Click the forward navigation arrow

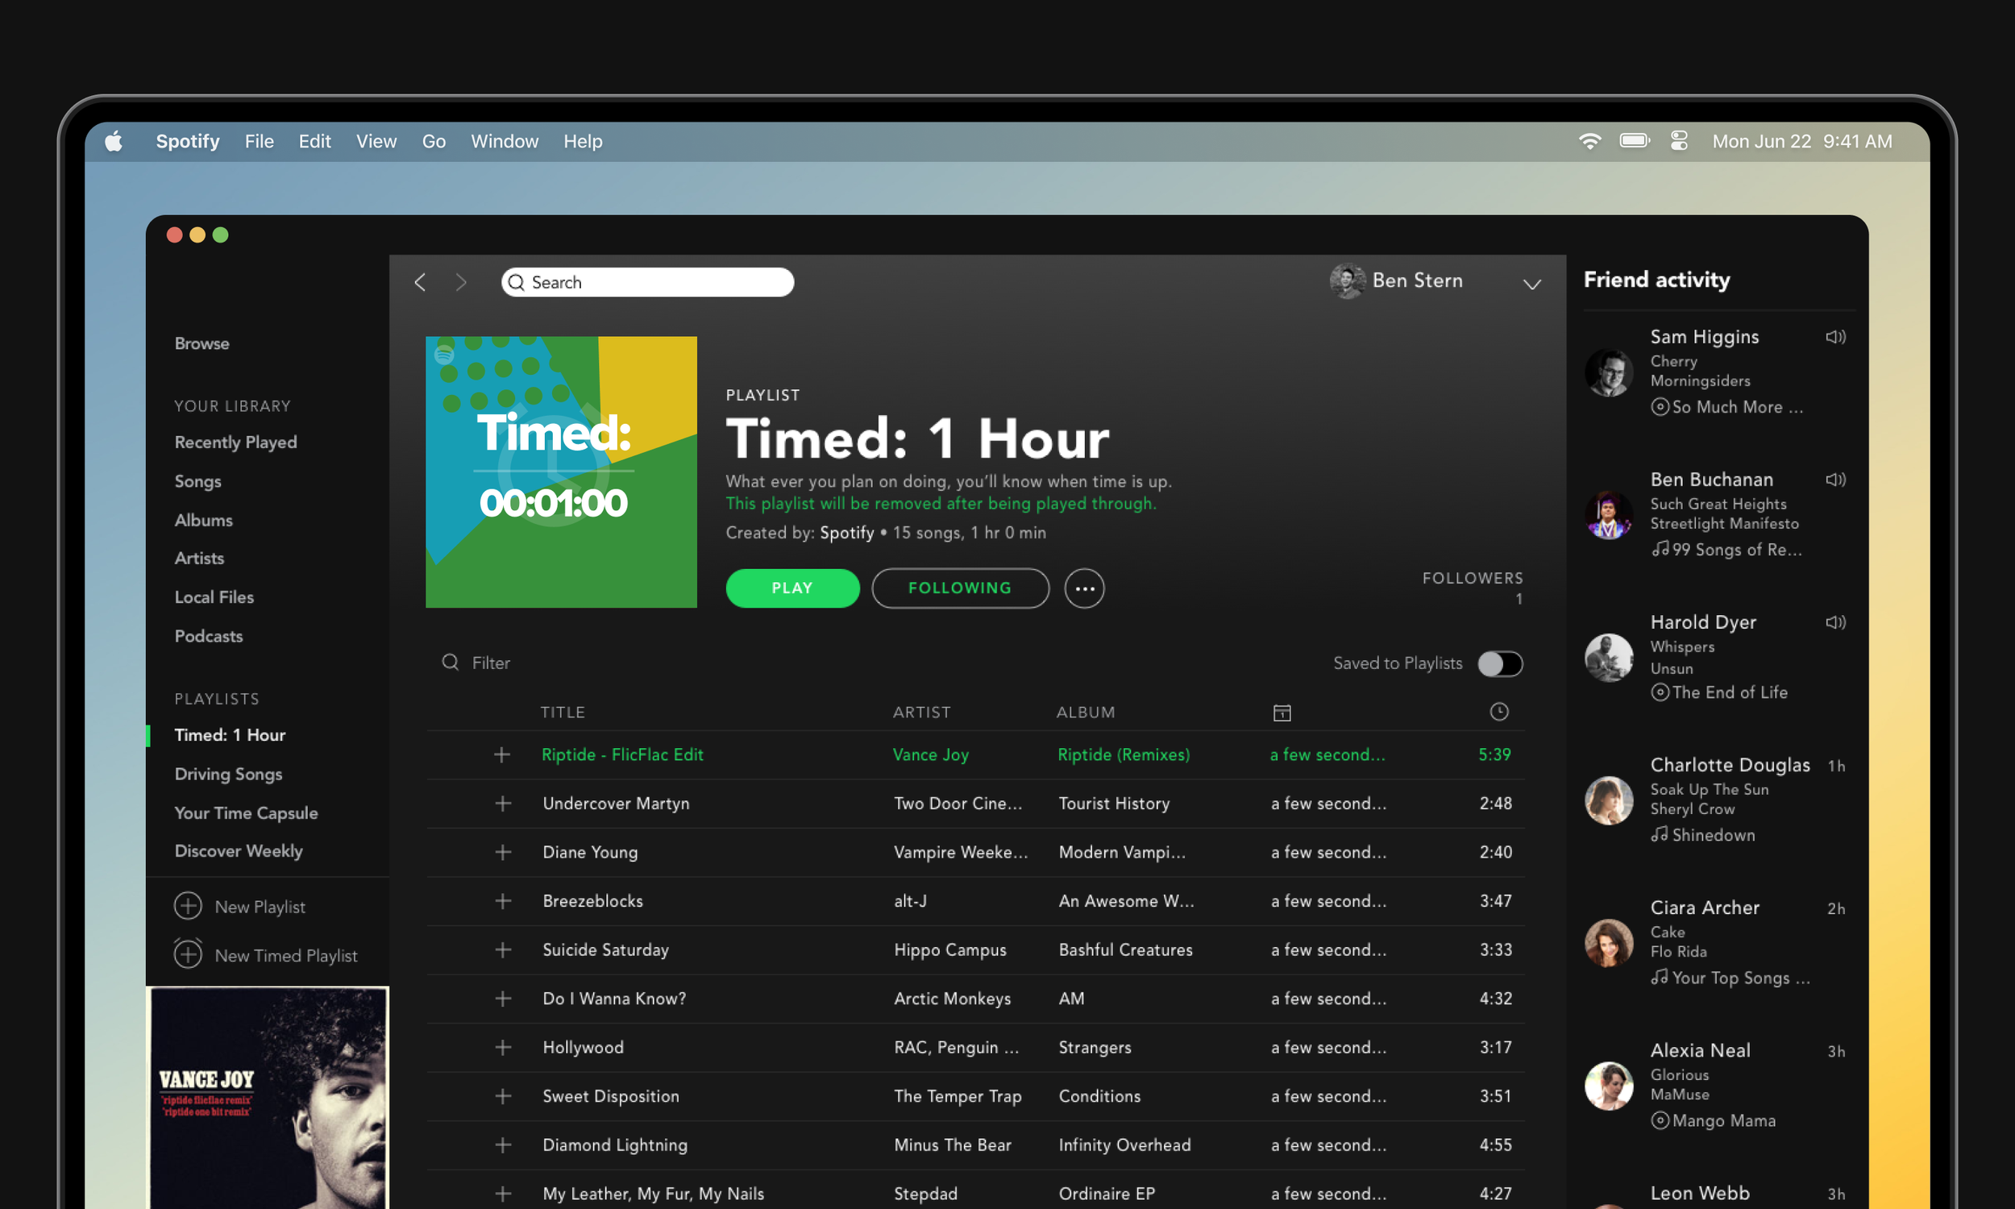461,282
